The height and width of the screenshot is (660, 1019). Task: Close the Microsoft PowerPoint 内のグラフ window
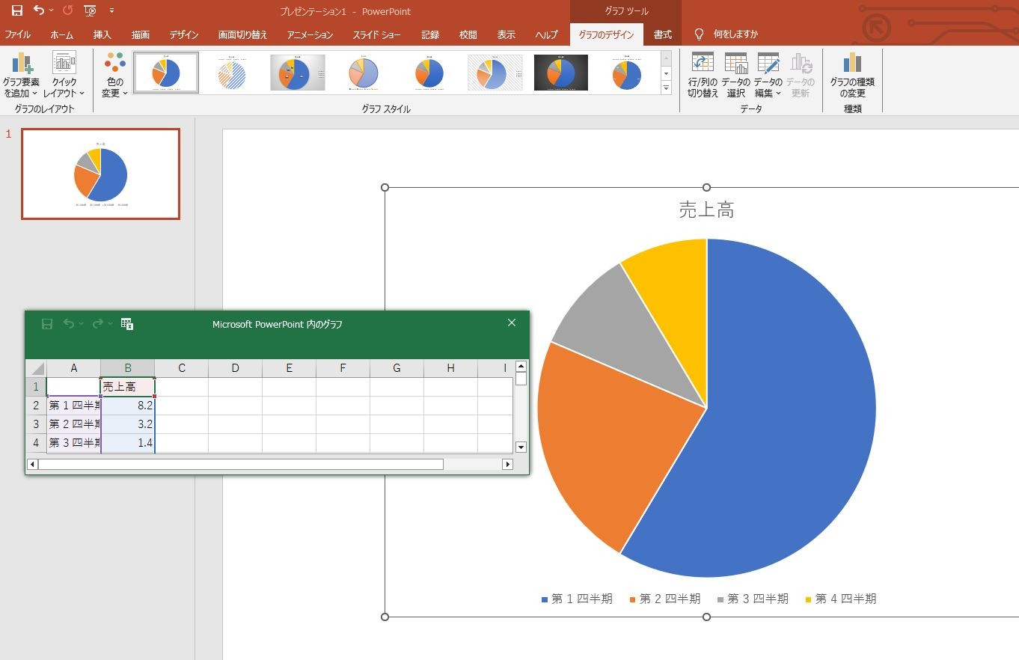pyautogui.click(x=512, y=323)
